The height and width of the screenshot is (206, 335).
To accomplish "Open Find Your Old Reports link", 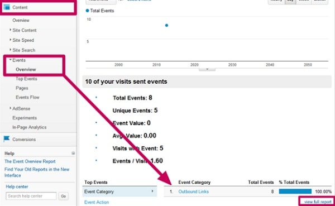I will pos(37,173).
